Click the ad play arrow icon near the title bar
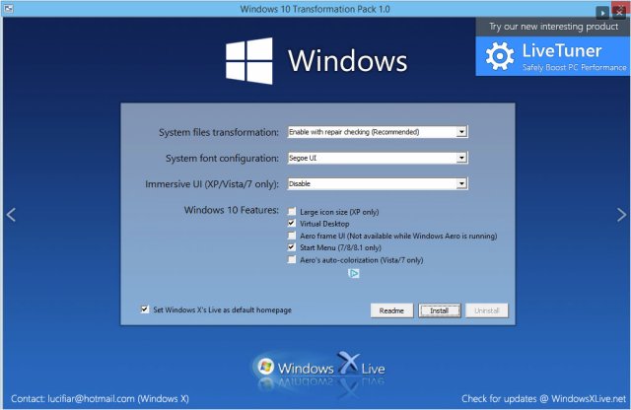Viewport: 631px width, 410px height. pyautogui.click(x=602, y=13)
